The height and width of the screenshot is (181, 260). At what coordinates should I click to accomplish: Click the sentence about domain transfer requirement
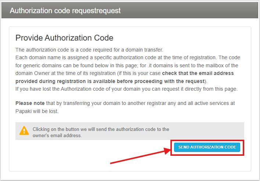pos(89,50)
